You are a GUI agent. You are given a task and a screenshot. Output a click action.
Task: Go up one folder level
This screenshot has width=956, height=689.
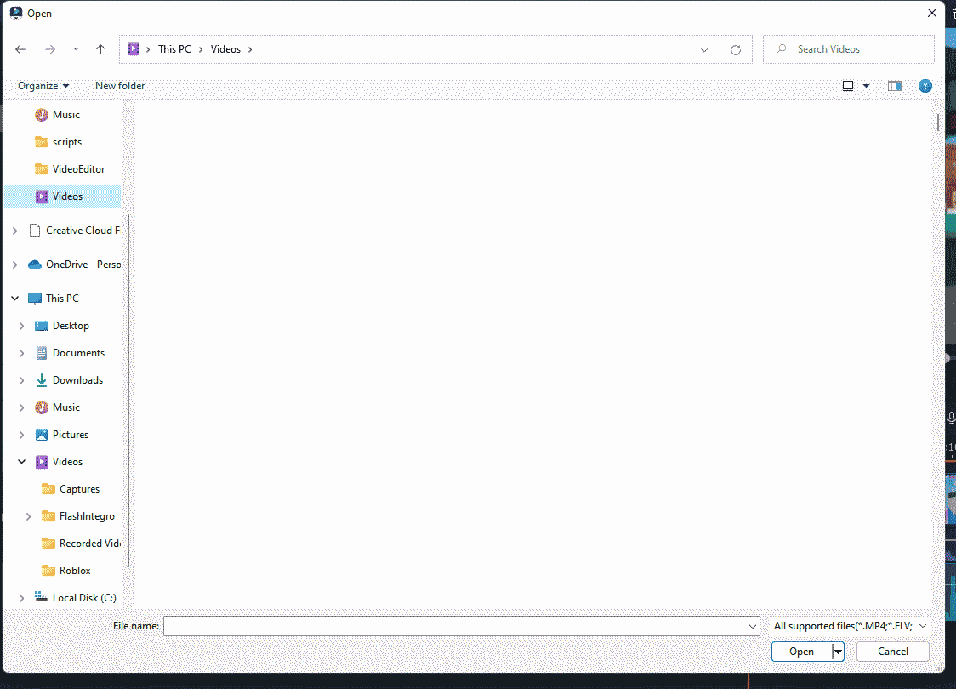[100, 49]
